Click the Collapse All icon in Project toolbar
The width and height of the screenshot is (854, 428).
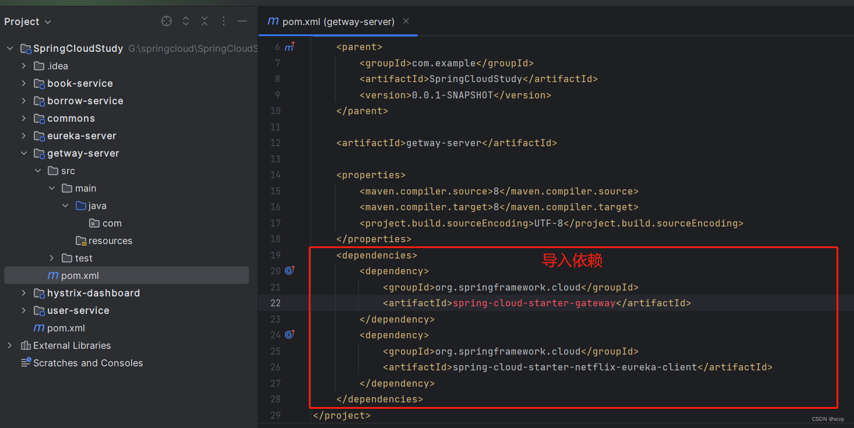(204, 22)
